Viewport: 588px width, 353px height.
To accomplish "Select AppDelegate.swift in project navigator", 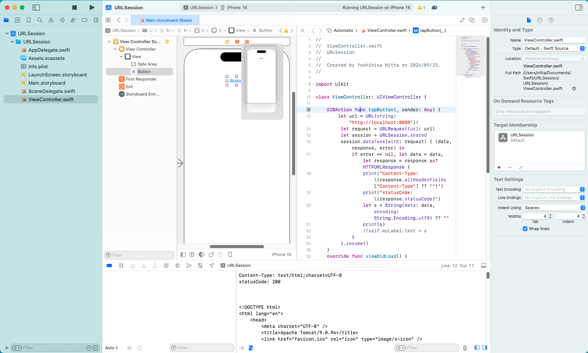I will (49, 50).
